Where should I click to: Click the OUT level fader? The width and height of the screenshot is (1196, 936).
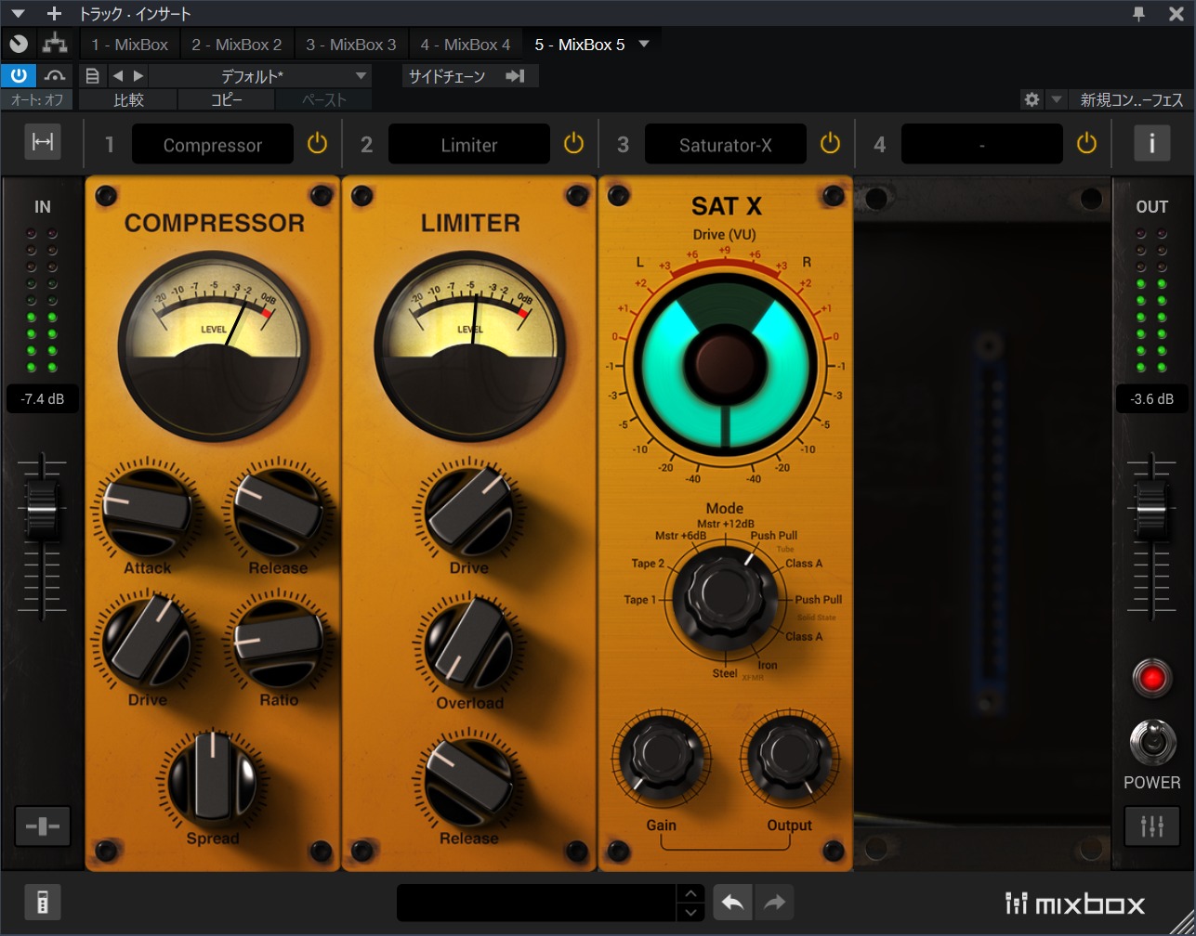click(1152, 509)
